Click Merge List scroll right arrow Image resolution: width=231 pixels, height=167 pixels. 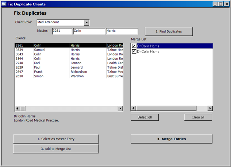[210, 108]
